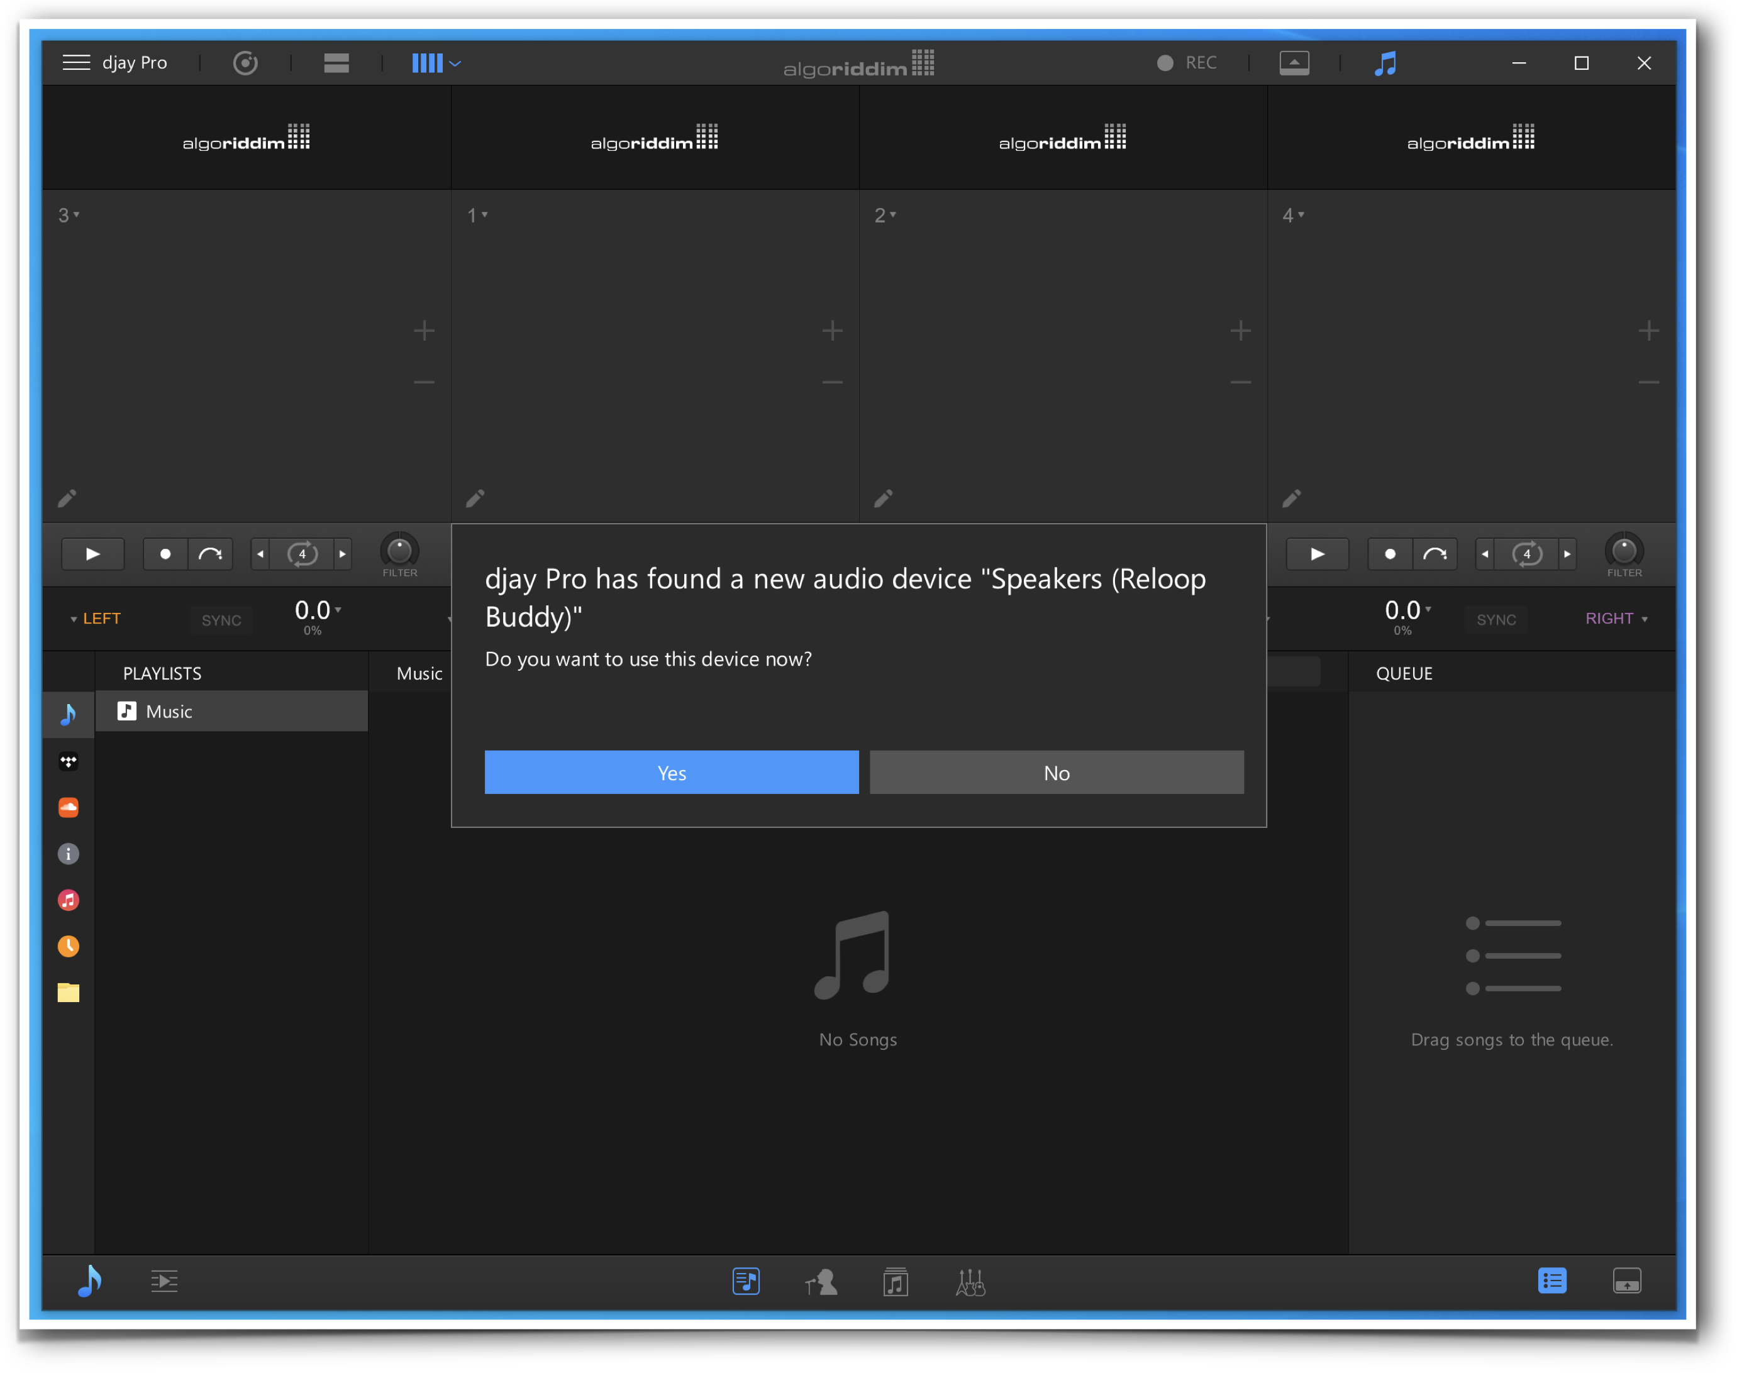Open the RIGHT deck assignment dropdown
Image resolution: width=1737 pixels, height=1378 pixels.
(1616, 619)
